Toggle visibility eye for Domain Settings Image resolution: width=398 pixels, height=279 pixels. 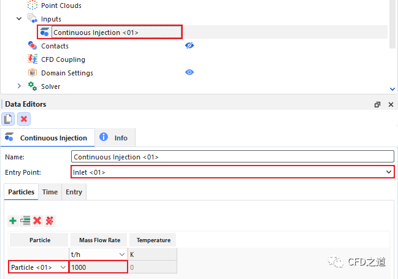[189, 72]
